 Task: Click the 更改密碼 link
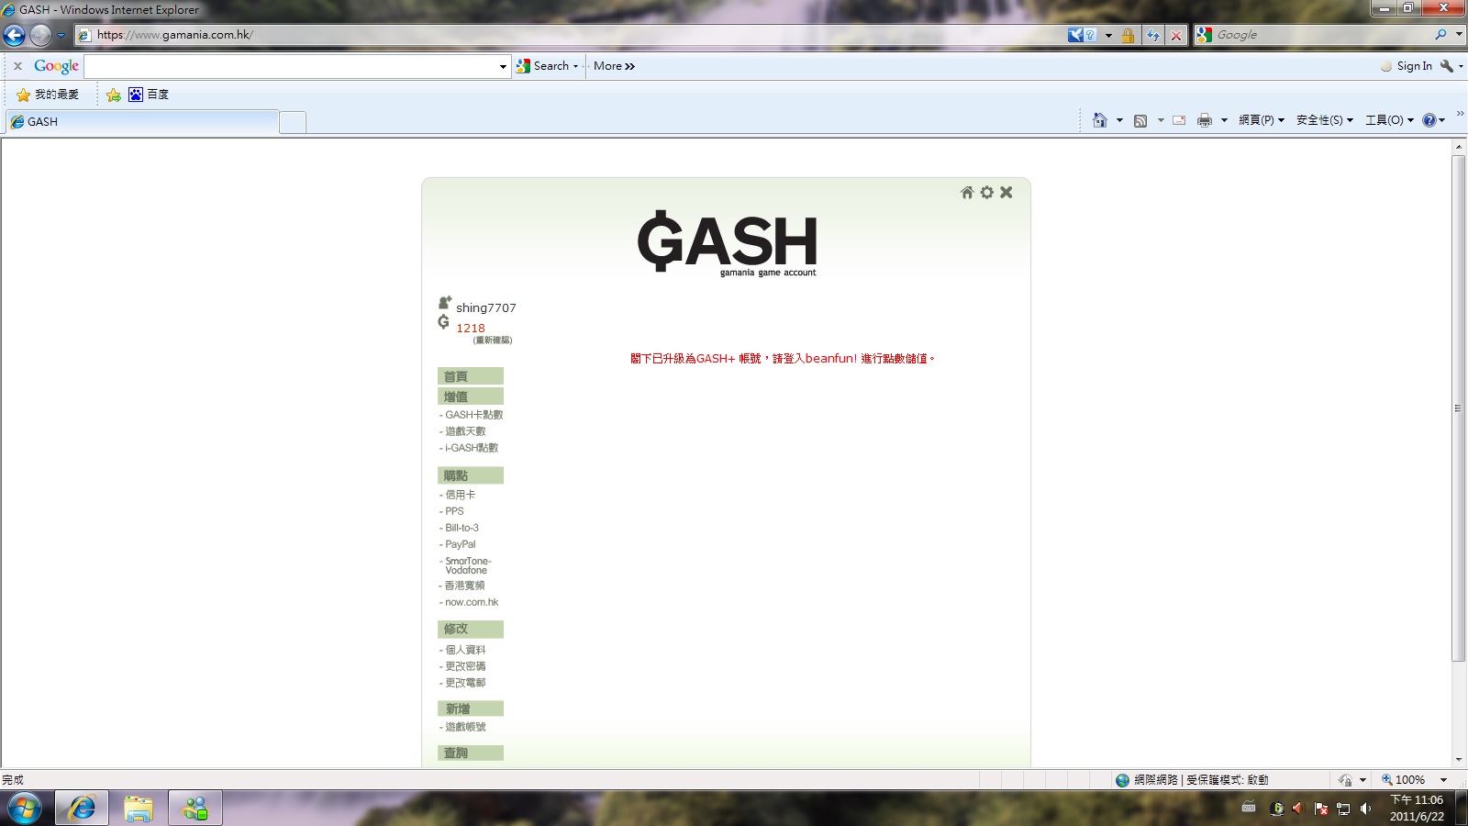[465, 666]
